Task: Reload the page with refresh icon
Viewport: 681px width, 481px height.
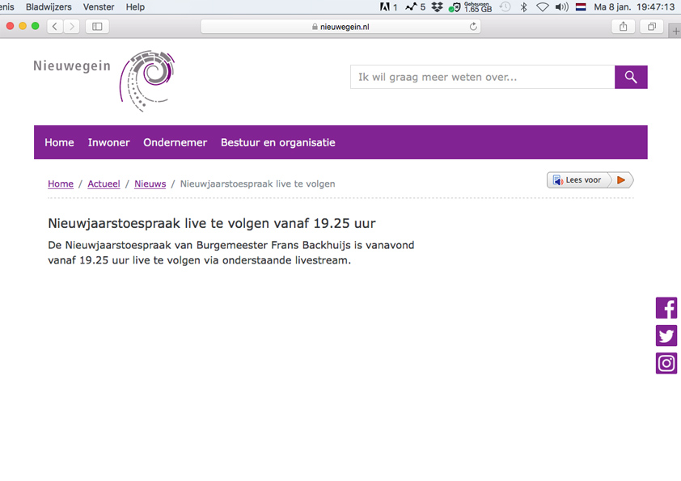Action: coord(473,27)
